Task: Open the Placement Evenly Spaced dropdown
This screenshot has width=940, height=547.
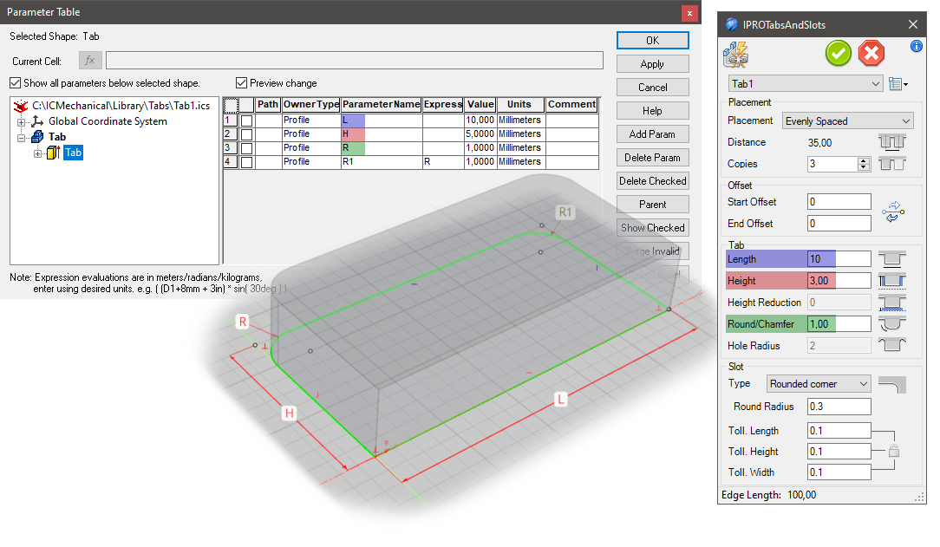Action: tap(847, 120)
